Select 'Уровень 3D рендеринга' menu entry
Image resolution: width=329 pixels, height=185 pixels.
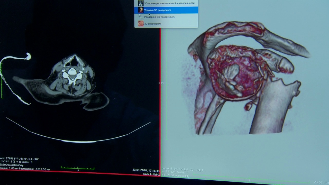point(166,10)
